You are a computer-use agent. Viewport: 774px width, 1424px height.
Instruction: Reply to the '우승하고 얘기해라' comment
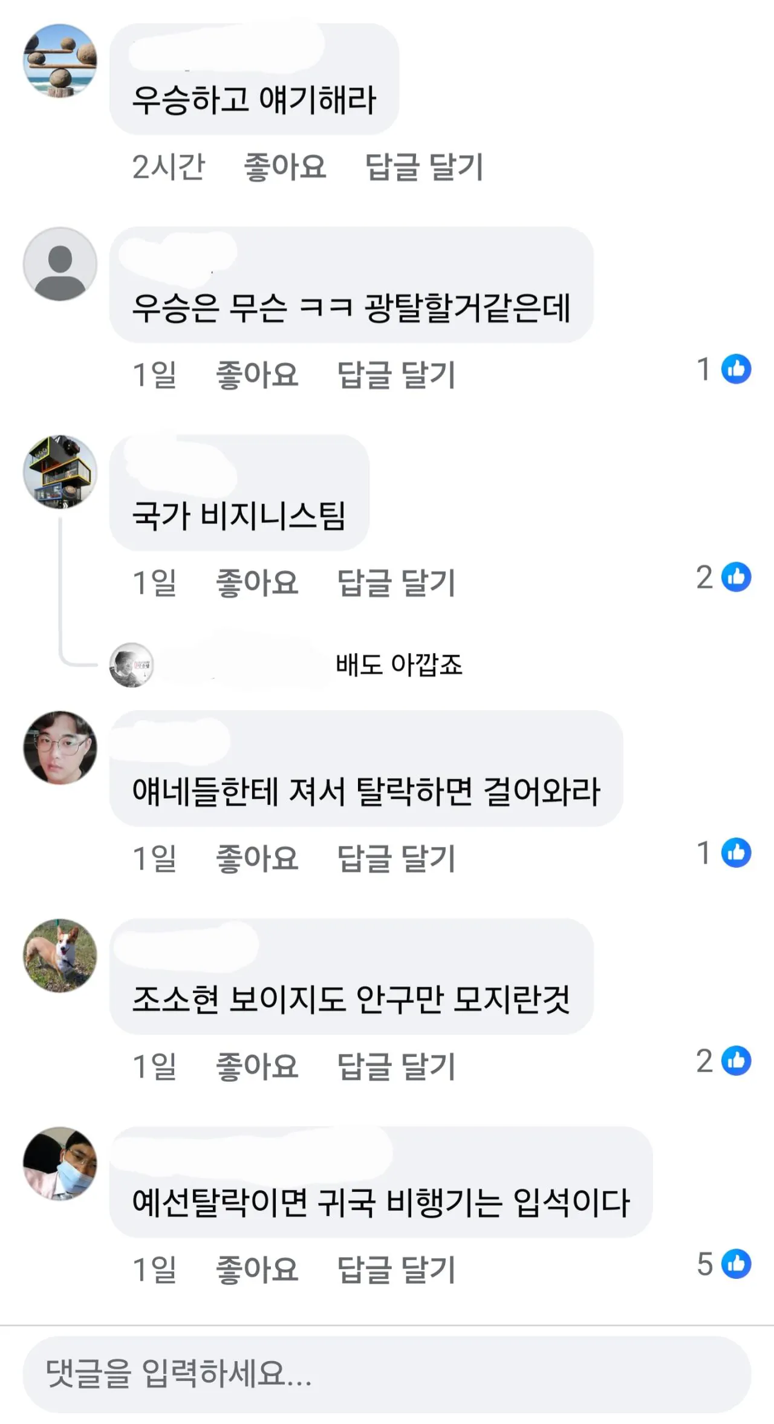point(424,167)
